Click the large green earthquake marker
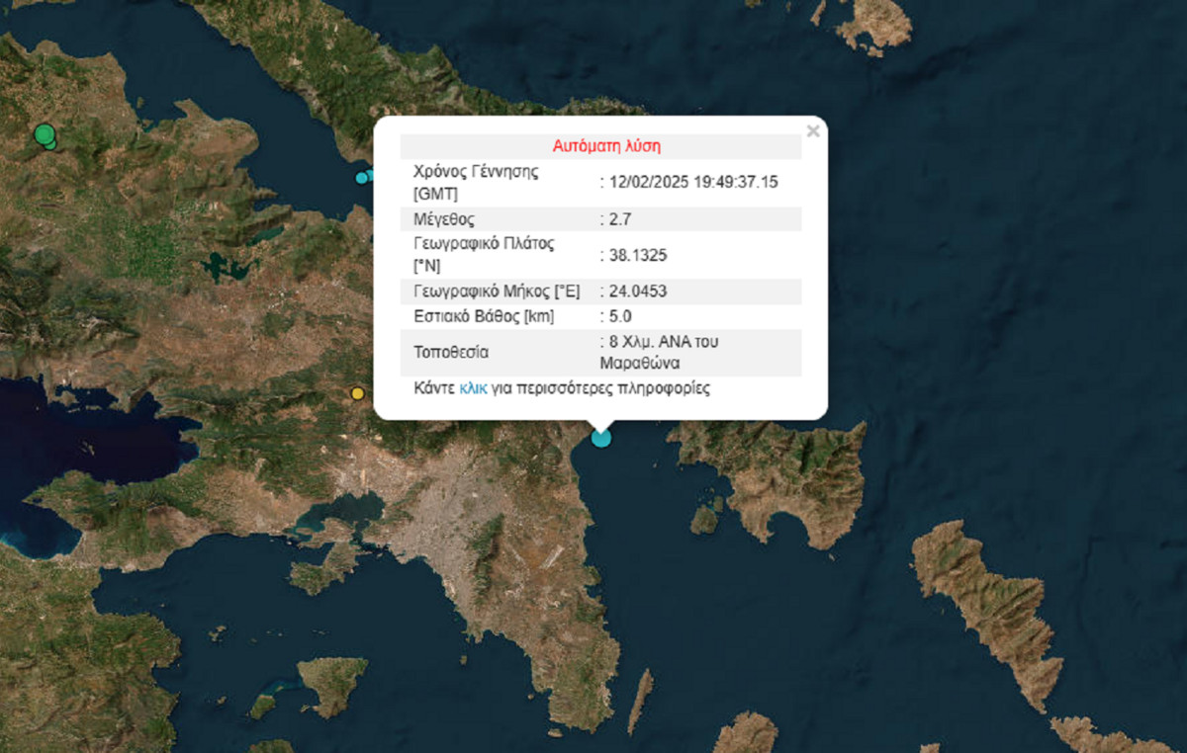Screen dimensions: 1187x753 coord(44,133)
